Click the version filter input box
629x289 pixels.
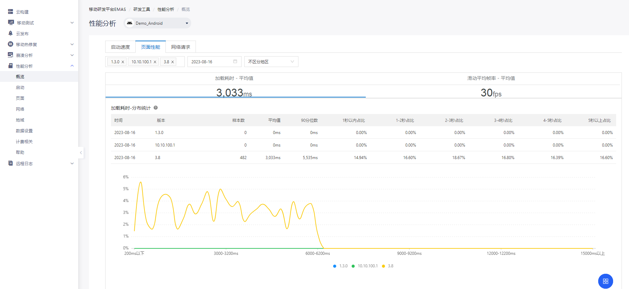pyautogui.click(x=145, y=62)
